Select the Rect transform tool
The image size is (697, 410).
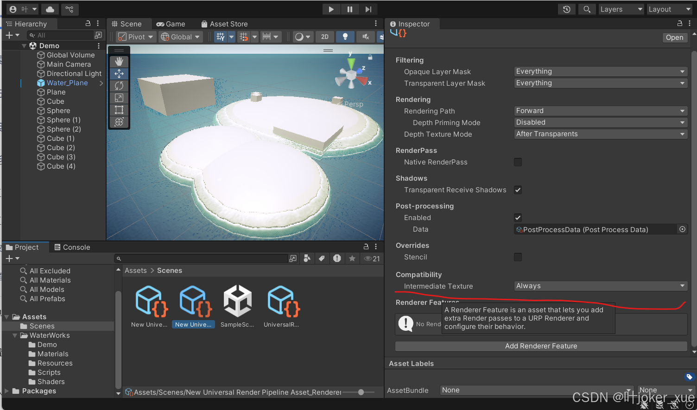(x=119, y=110)
